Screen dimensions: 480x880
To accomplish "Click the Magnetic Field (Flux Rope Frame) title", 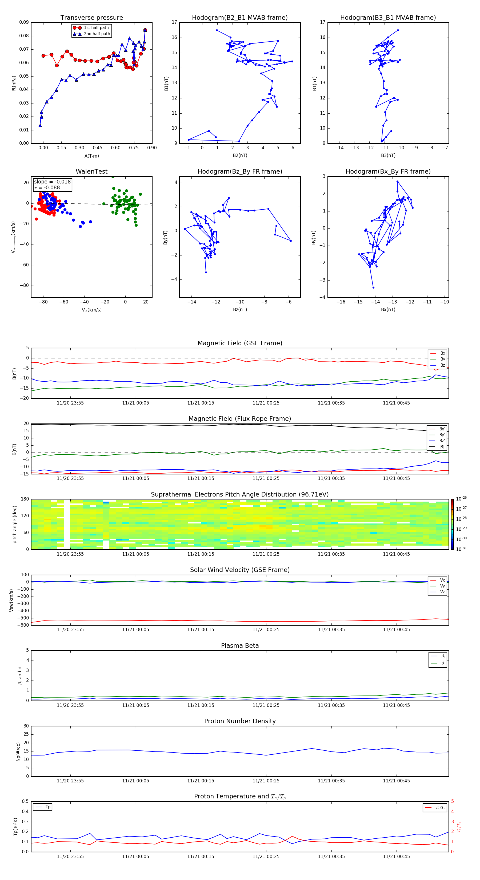I will (240, 419).
